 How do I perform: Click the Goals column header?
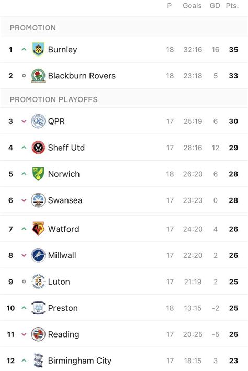pyautogui.click(x=192, y=6)
